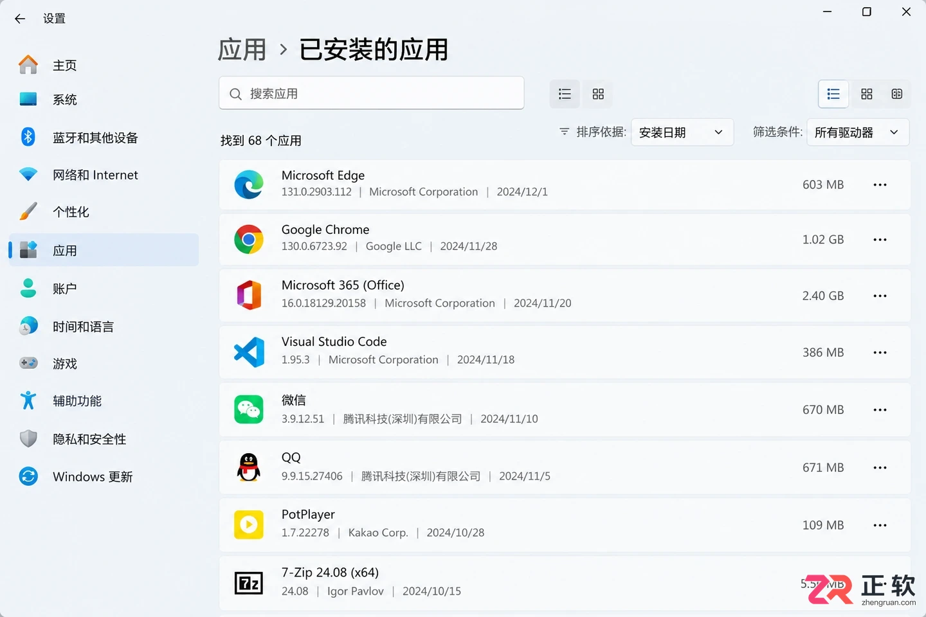Select 应用 in the sidebar
This screenshot has width=926, height=617.
(104, 250)
